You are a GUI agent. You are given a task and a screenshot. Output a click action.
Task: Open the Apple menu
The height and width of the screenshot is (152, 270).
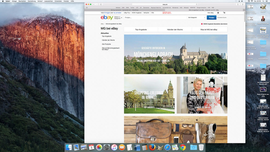[3, 1]
